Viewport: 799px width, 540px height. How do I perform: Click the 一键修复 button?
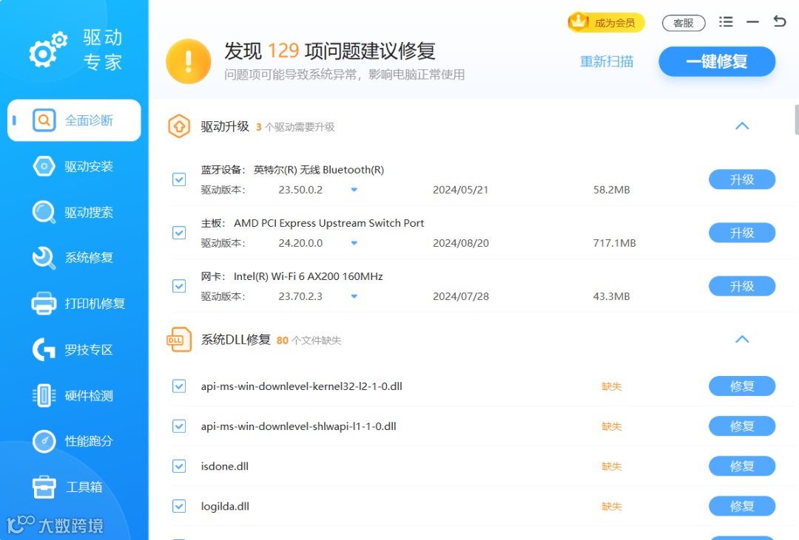click(x=717, y=61)
